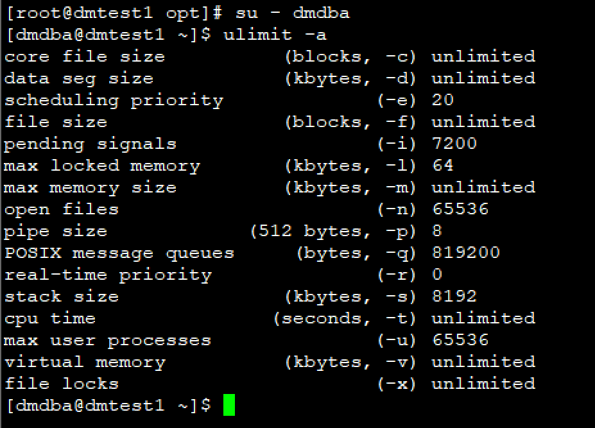Click the 'file size' line label
The image size is (595, 428).
[56, 122]
